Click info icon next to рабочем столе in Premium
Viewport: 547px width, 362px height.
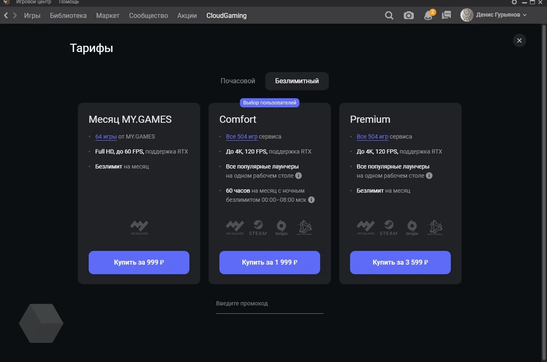pyautogui.click(x=429, y=176)
